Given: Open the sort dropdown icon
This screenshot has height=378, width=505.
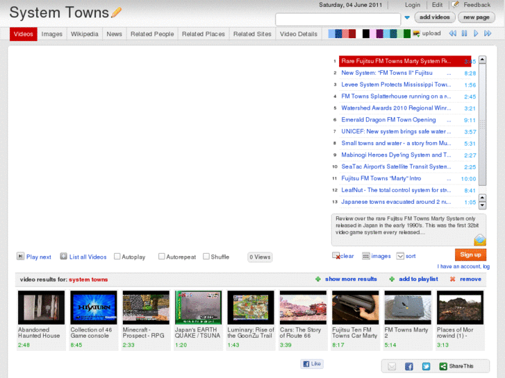Looking at the screenshot, I should tap(400, 256).
